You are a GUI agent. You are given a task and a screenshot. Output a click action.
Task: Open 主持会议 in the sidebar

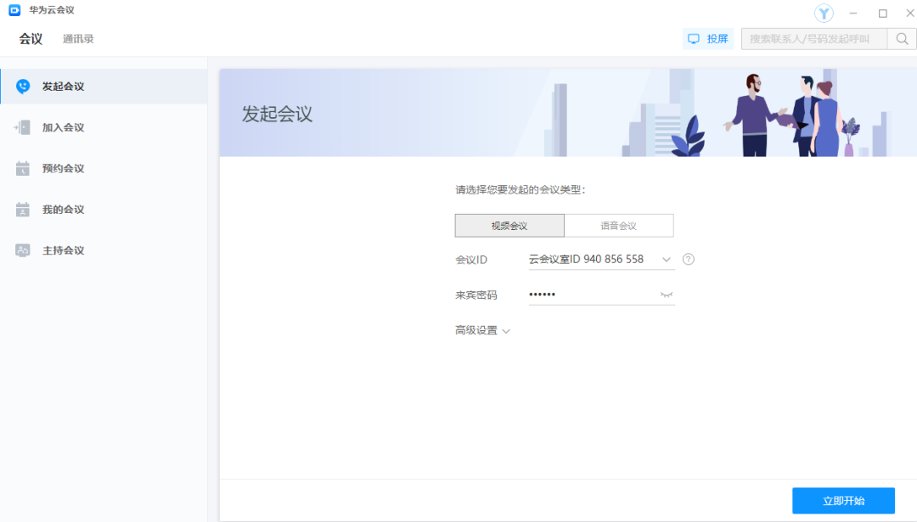coord(104,250)
